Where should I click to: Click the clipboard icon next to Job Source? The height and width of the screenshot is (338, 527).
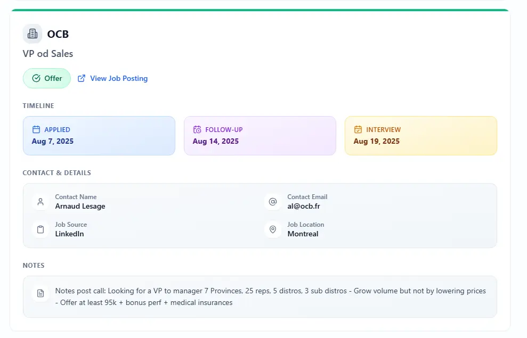click(x=40, y=229)
